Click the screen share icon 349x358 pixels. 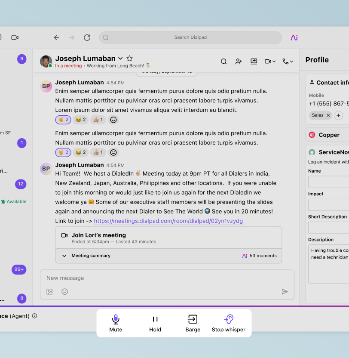[254, 62]
